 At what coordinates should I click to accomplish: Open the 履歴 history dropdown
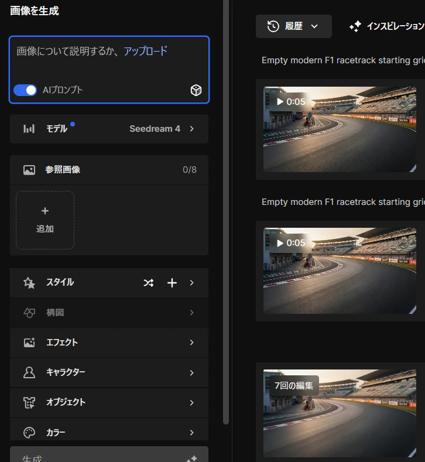294,26
